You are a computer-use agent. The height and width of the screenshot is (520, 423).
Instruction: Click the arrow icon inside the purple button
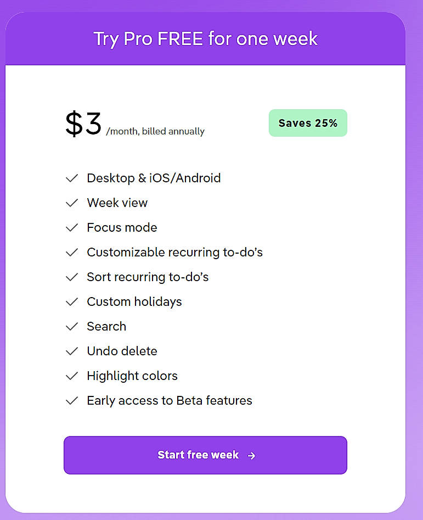(x=251, y=455)
